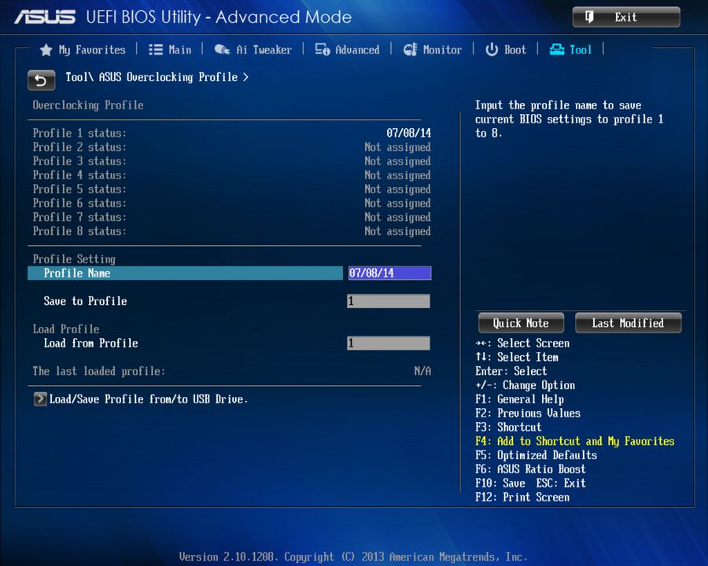Edit the Profile Name field
Image resolution: width=708 pixels, height=566 pixels.
pos(389,273)
